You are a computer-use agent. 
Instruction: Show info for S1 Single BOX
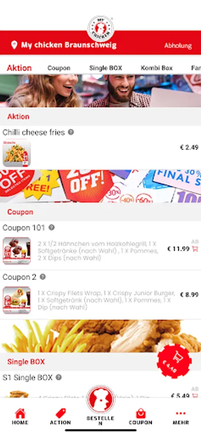point(58,377)
